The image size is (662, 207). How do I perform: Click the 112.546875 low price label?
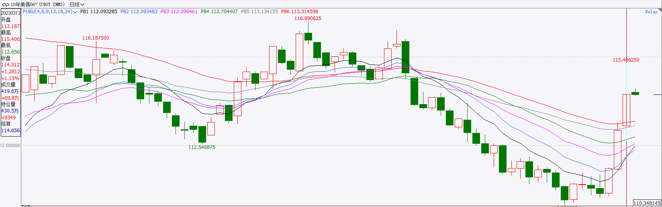(202, 147)
